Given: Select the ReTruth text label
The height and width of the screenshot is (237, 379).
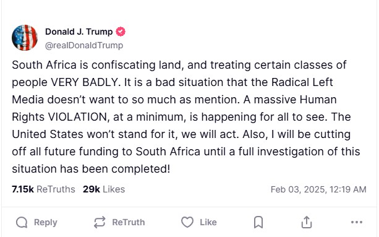Looking at the screenshot, I should coord(129,222).
